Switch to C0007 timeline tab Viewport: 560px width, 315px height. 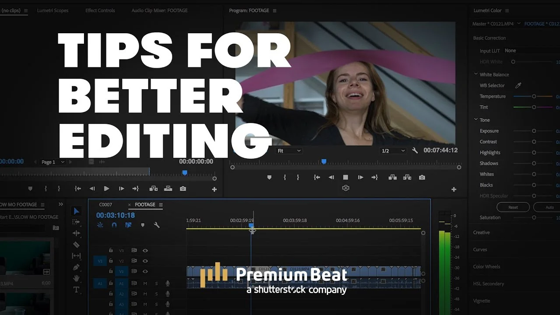[105, 204]
